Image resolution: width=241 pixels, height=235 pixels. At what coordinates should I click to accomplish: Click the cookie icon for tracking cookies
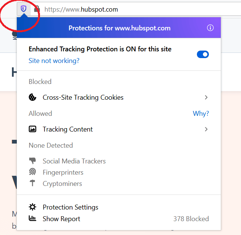(x=33, y=97)
